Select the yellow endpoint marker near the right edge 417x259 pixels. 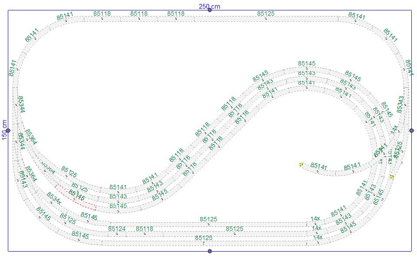392,177
